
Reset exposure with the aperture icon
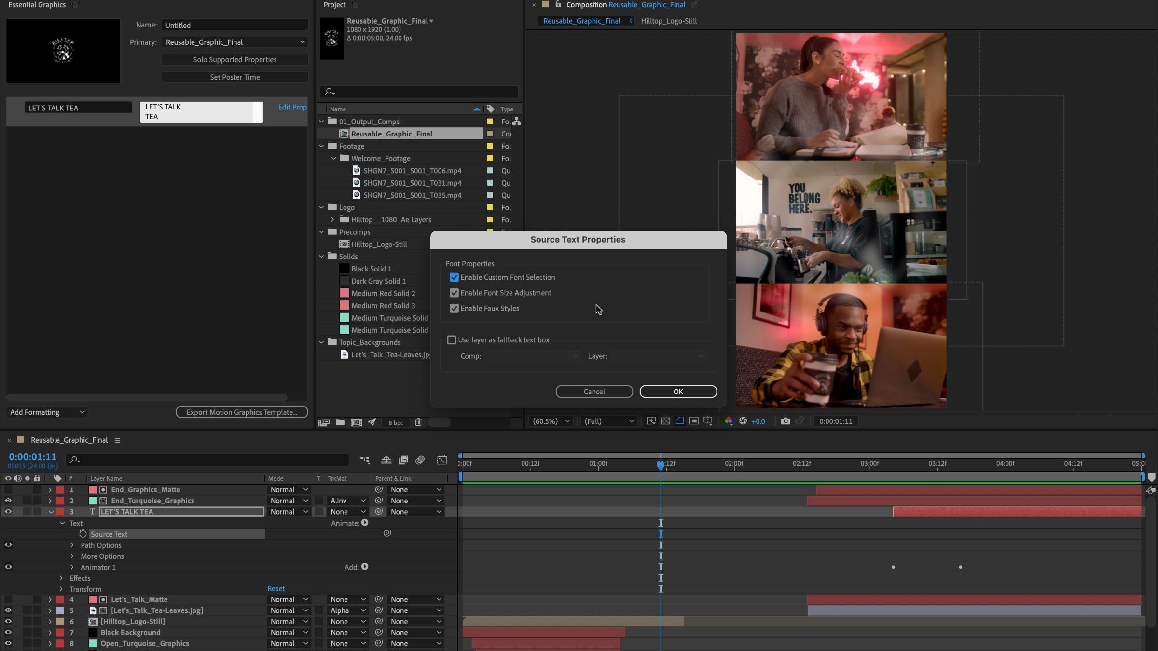click(x=743, y=421)
